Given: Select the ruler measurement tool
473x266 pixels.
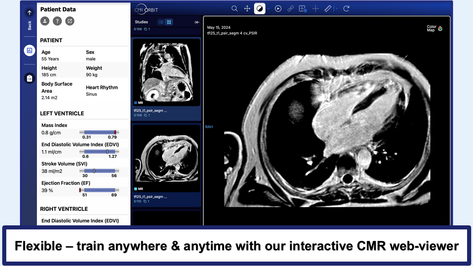Looking at the screenshot, I should (x=328, y=8).
